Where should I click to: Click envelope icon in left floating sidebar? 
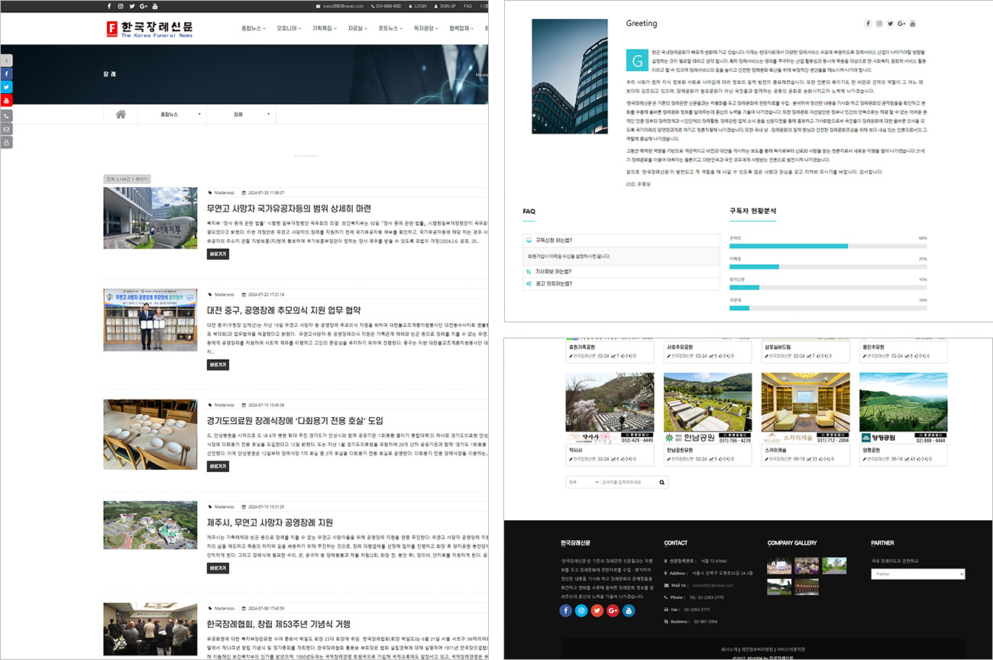tap(6, 129)
